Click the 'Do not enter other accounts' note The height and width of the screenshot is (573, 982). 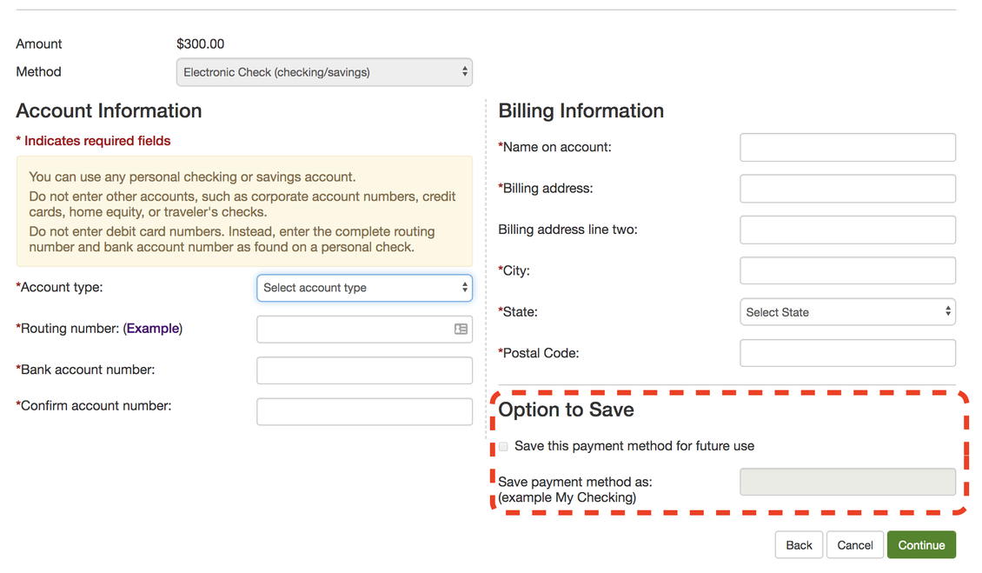(x=242, y=204)
